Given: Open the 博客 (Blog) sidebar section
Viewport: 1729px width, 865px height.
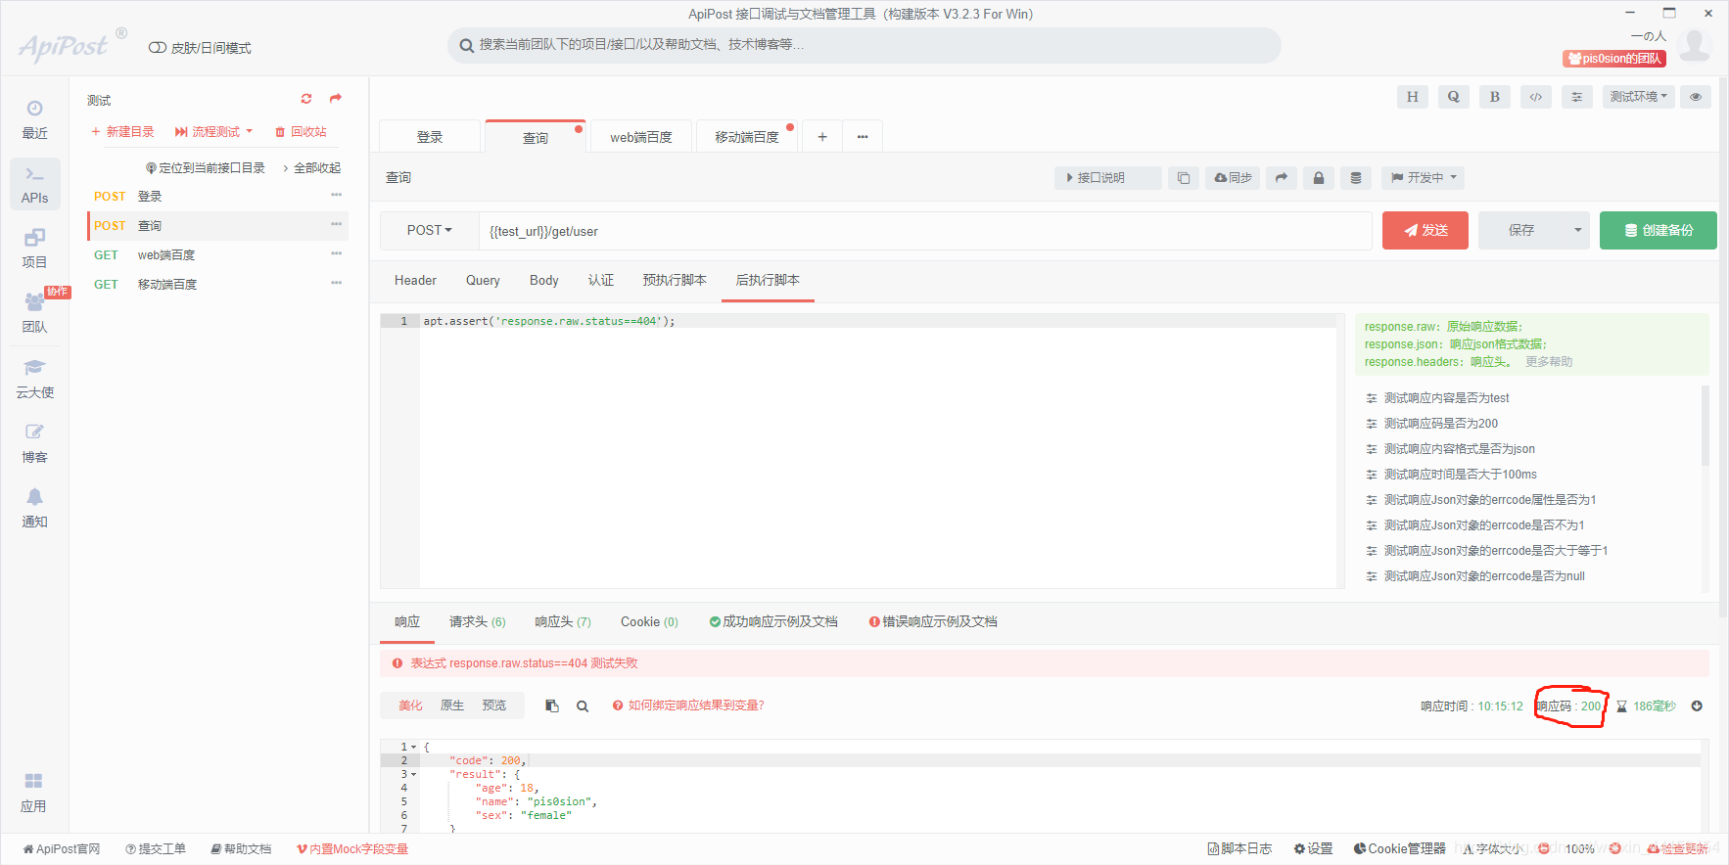Looking at the screenshot, I should pyautogui.click(x=34, y=443).
